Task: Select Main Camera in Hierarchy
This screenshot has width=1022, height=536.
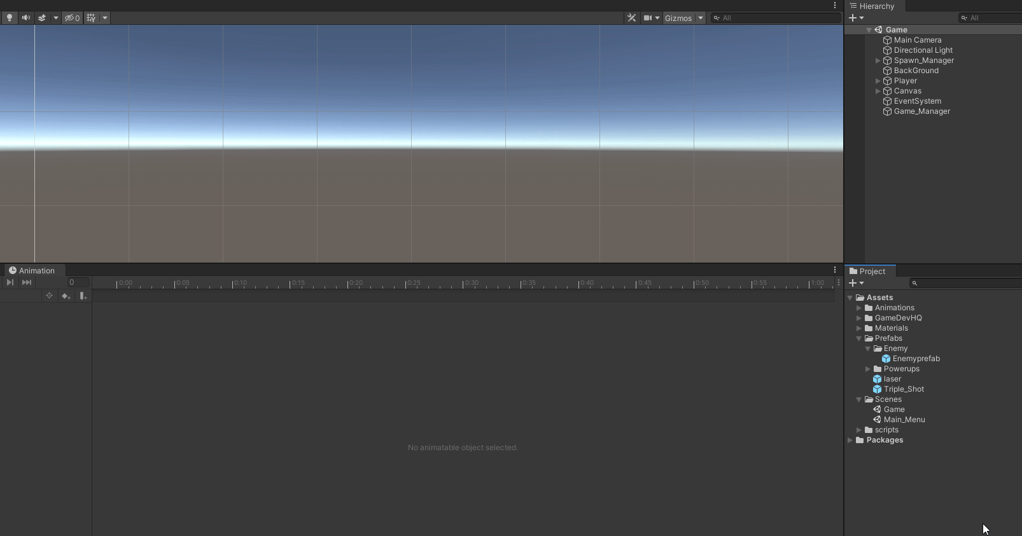Action: point(917,40)
